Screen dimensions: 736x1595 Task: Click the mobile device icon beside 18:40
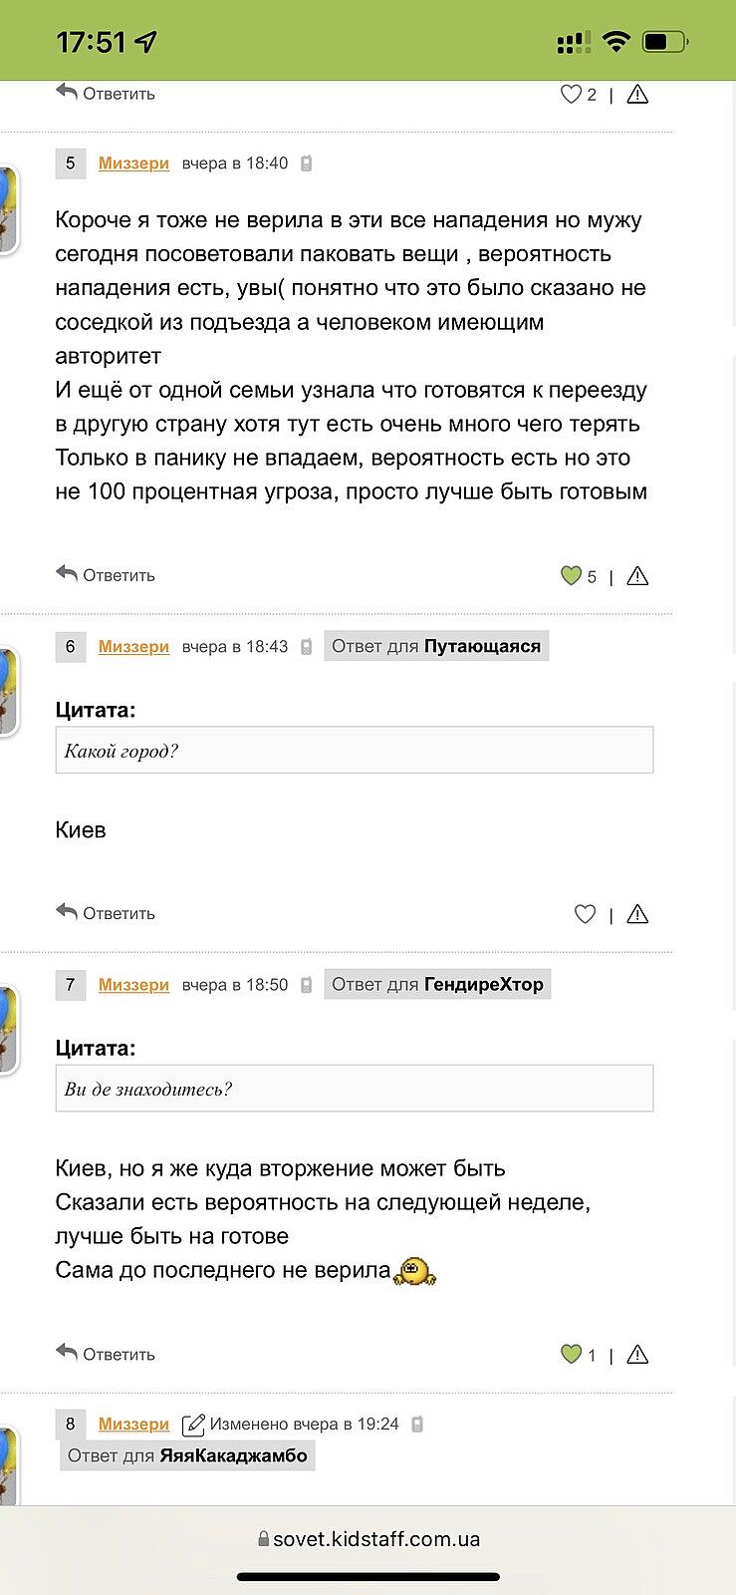[307, 163]
